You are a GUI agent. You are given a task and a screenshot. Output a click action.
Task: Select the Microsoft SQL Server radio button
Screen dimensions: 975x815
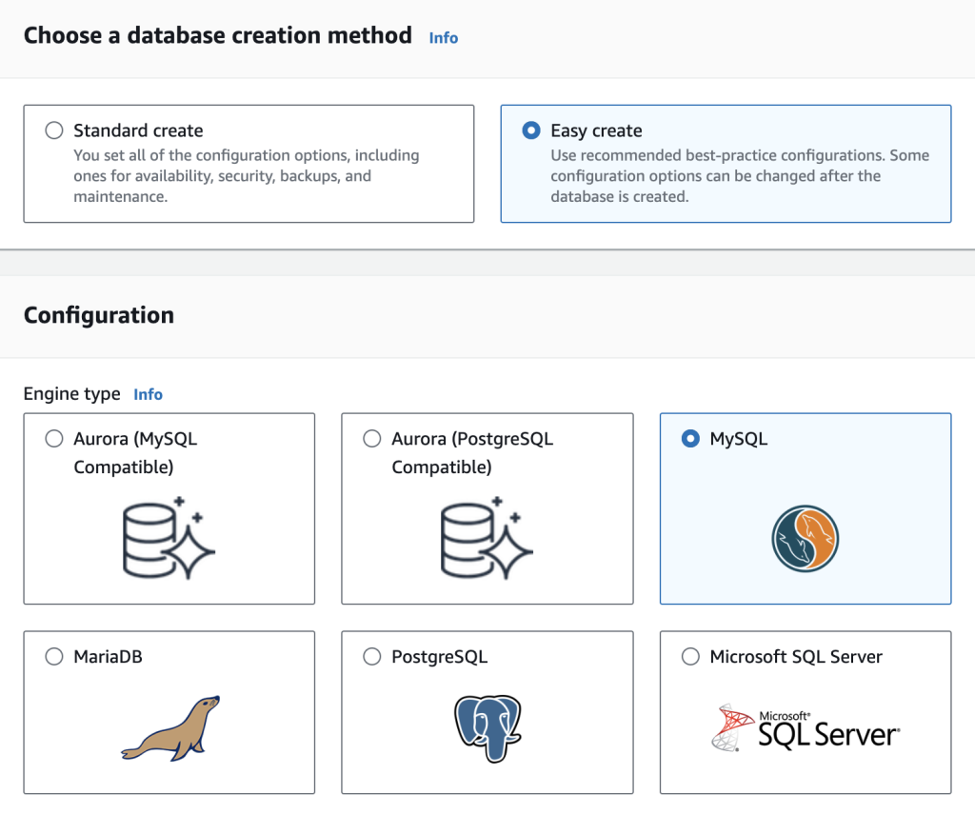pyautogui.click(x=689, y=656)
